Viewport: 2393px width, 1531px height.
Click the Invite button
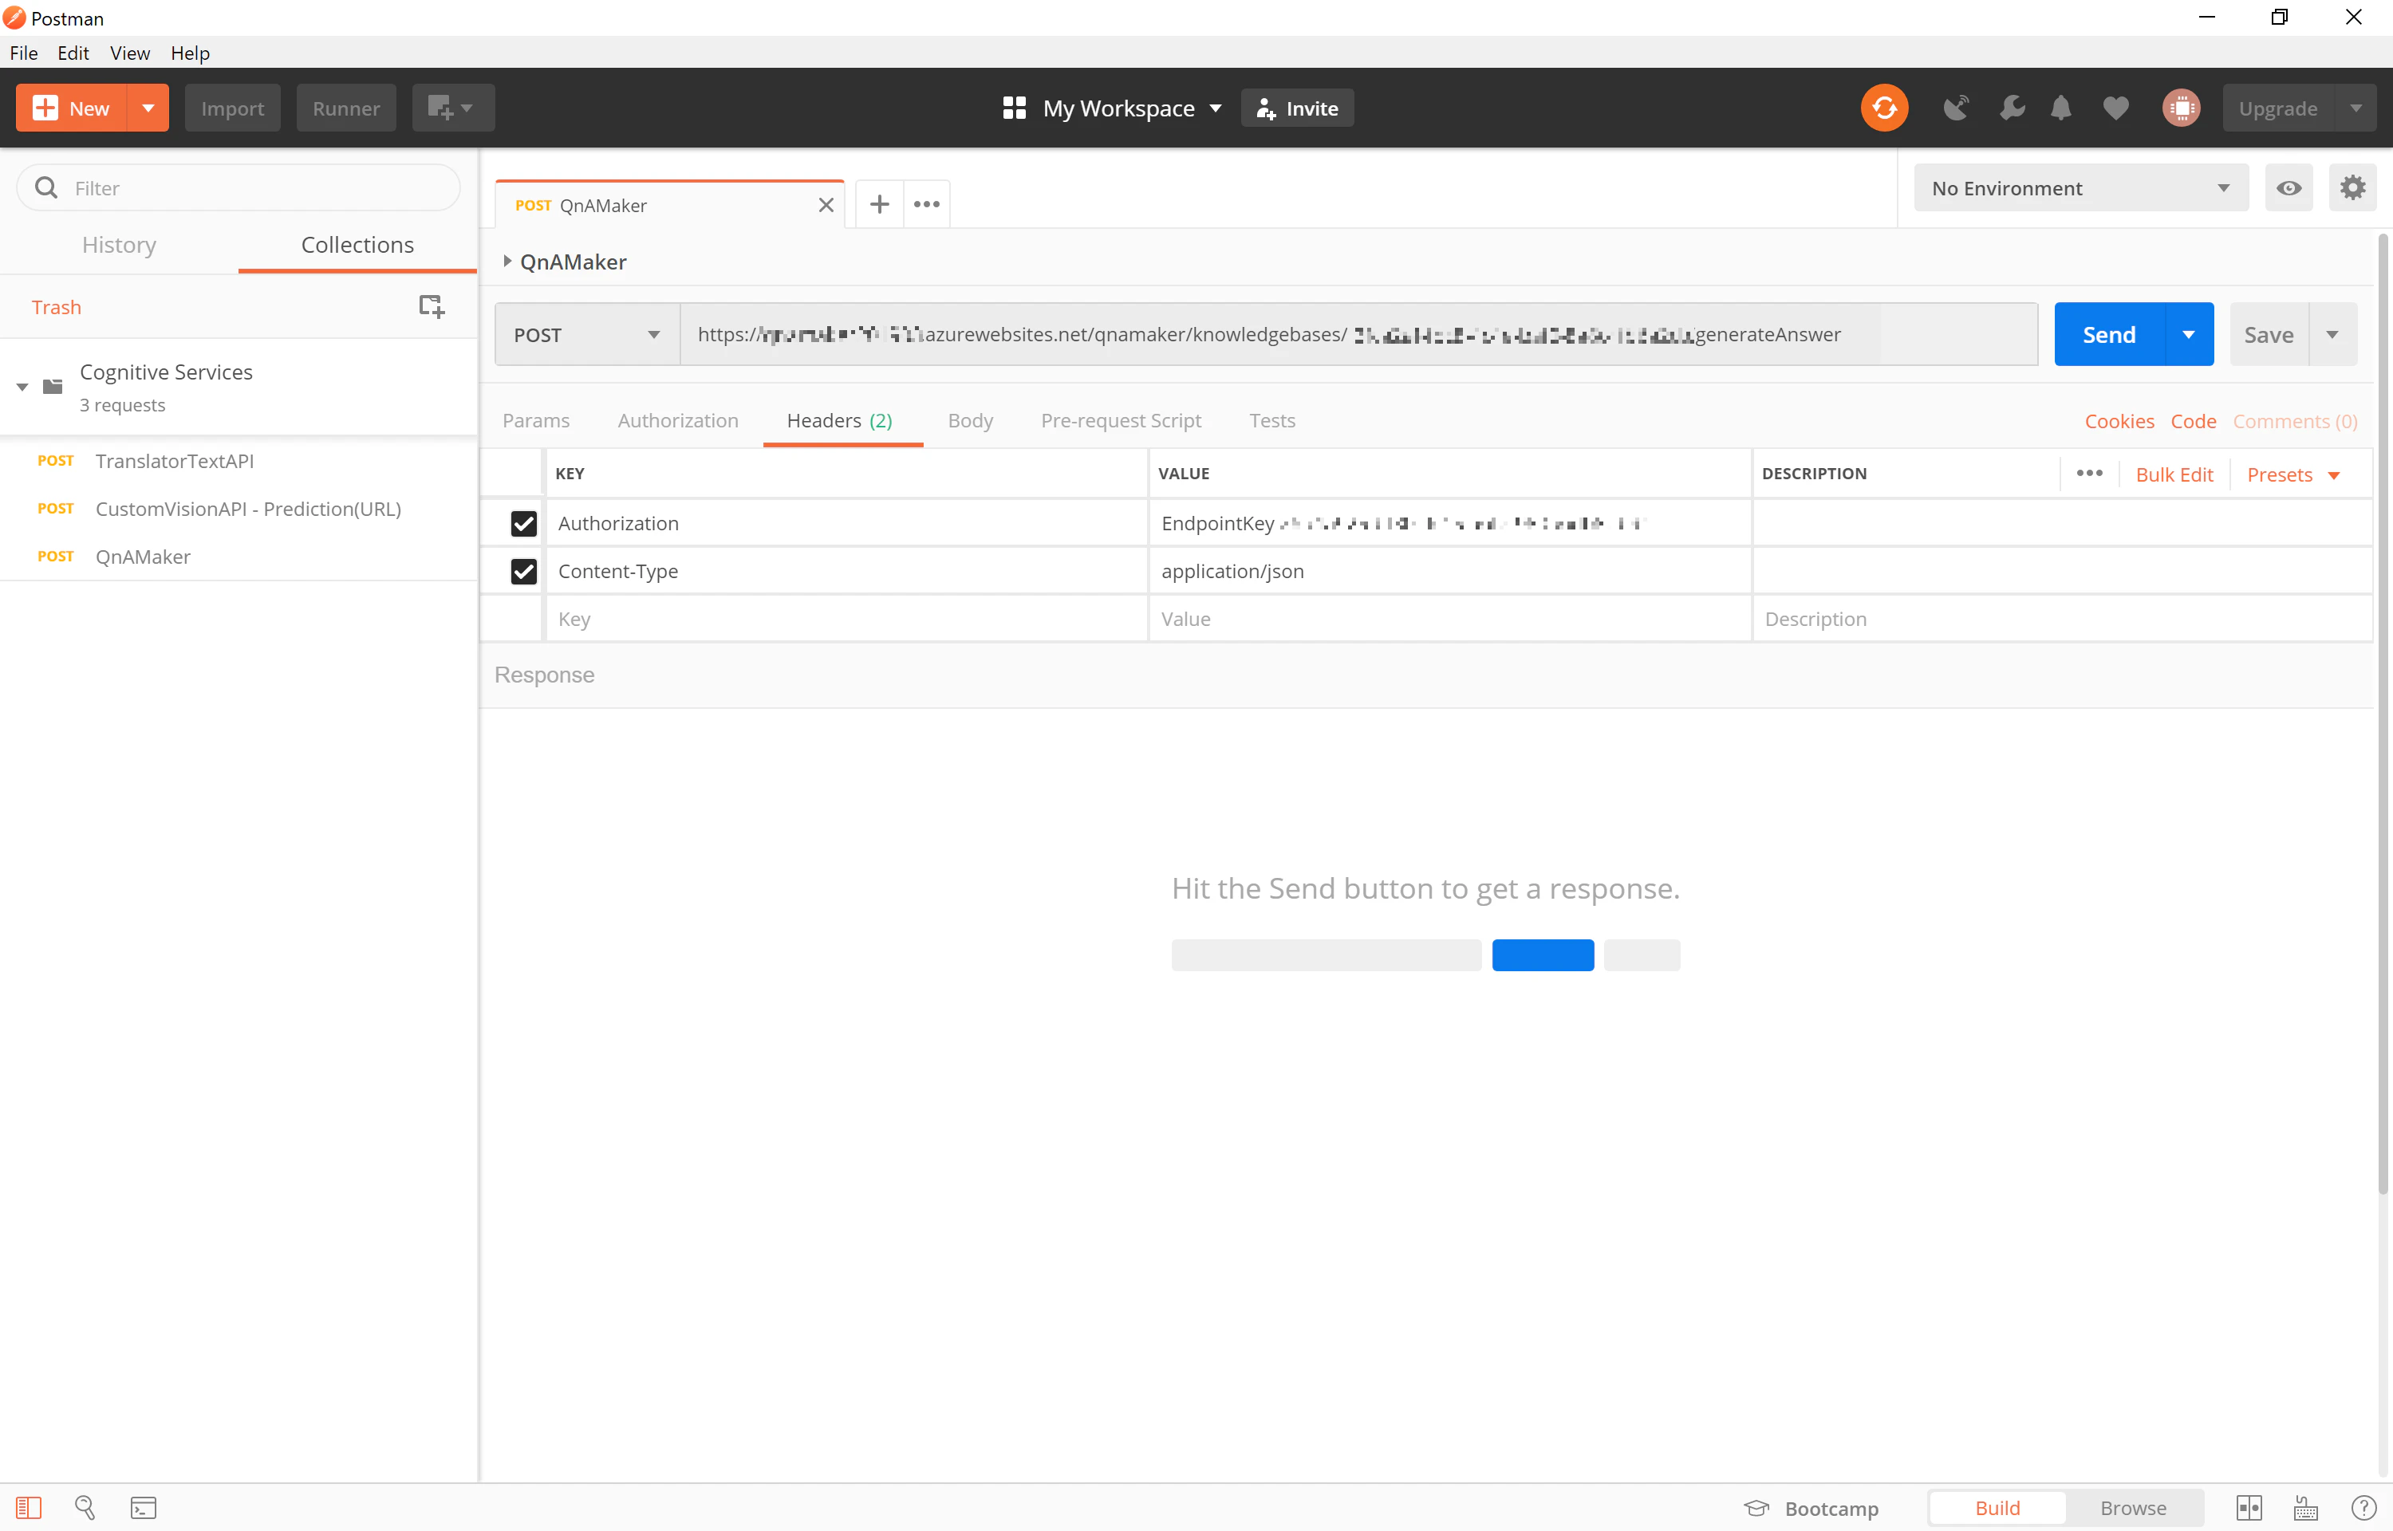point(1296,108)
